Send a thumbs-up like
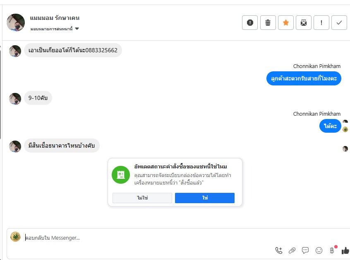The width and height of the screenshot is (350, 260). (x=345, y=250)
